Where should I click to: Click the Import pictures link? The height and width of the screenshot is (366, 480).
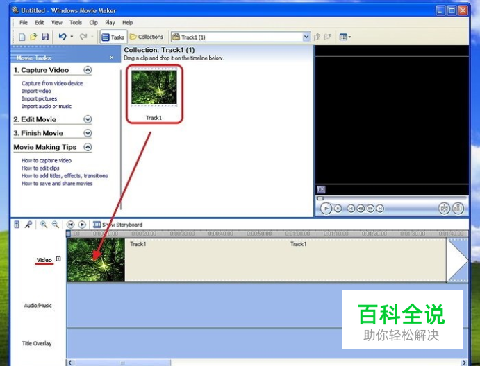pos(39,98)
